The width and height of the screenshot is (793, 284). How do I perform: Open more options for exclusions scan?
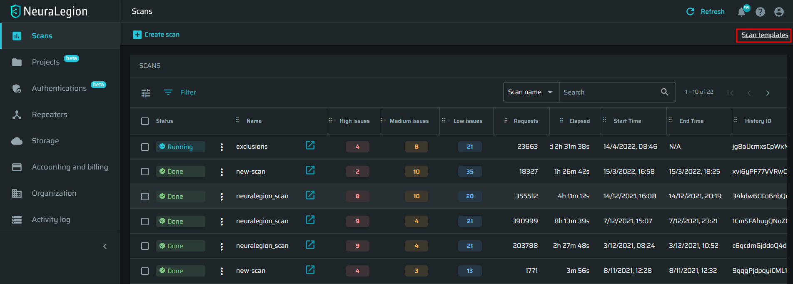point(222,147)
